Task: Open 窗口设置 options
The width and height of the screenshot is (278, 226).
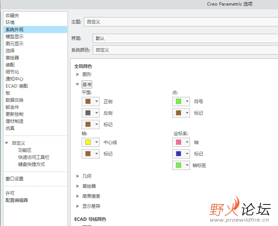Action: pyautogui.click(x=14, y=178)
